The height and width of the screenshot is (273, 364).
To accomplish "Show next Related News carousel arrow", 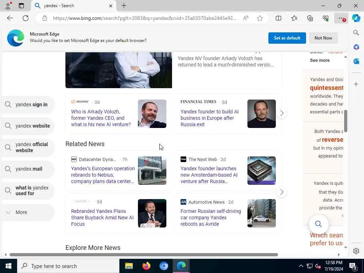I will click(282, 192).
